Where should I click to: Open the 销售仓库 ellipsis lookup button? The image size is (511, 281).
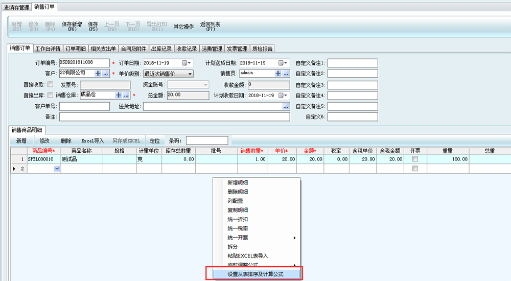click(x=126, y=95)
